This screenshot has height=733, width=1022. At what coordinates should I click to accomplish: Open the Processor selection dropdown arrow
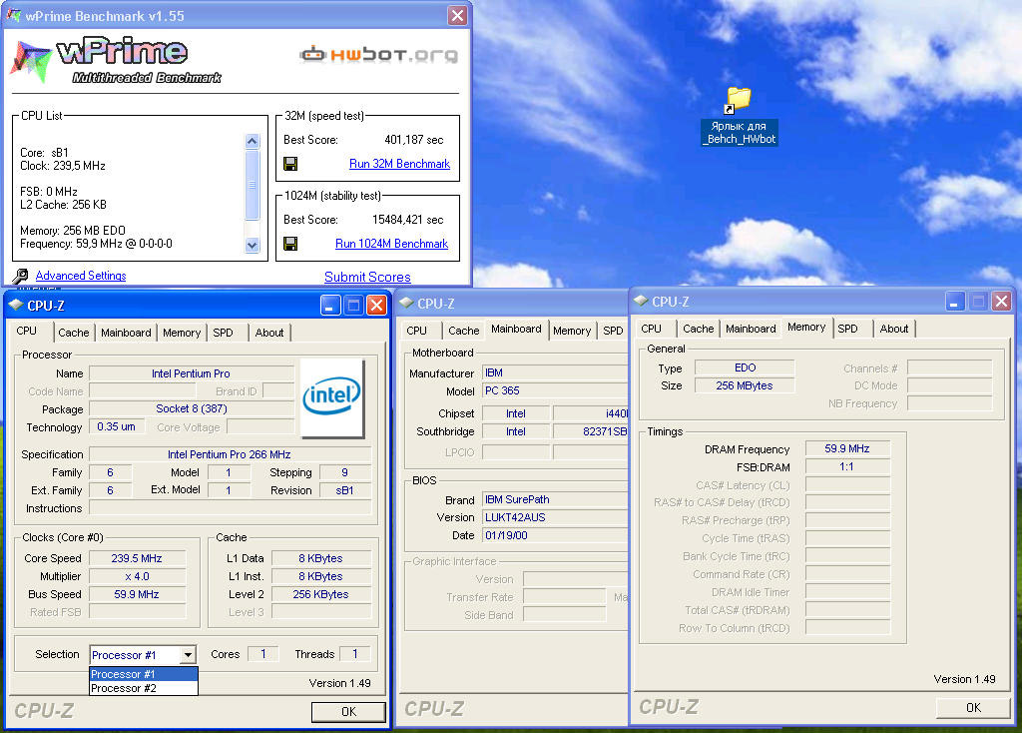coord(188,654)
